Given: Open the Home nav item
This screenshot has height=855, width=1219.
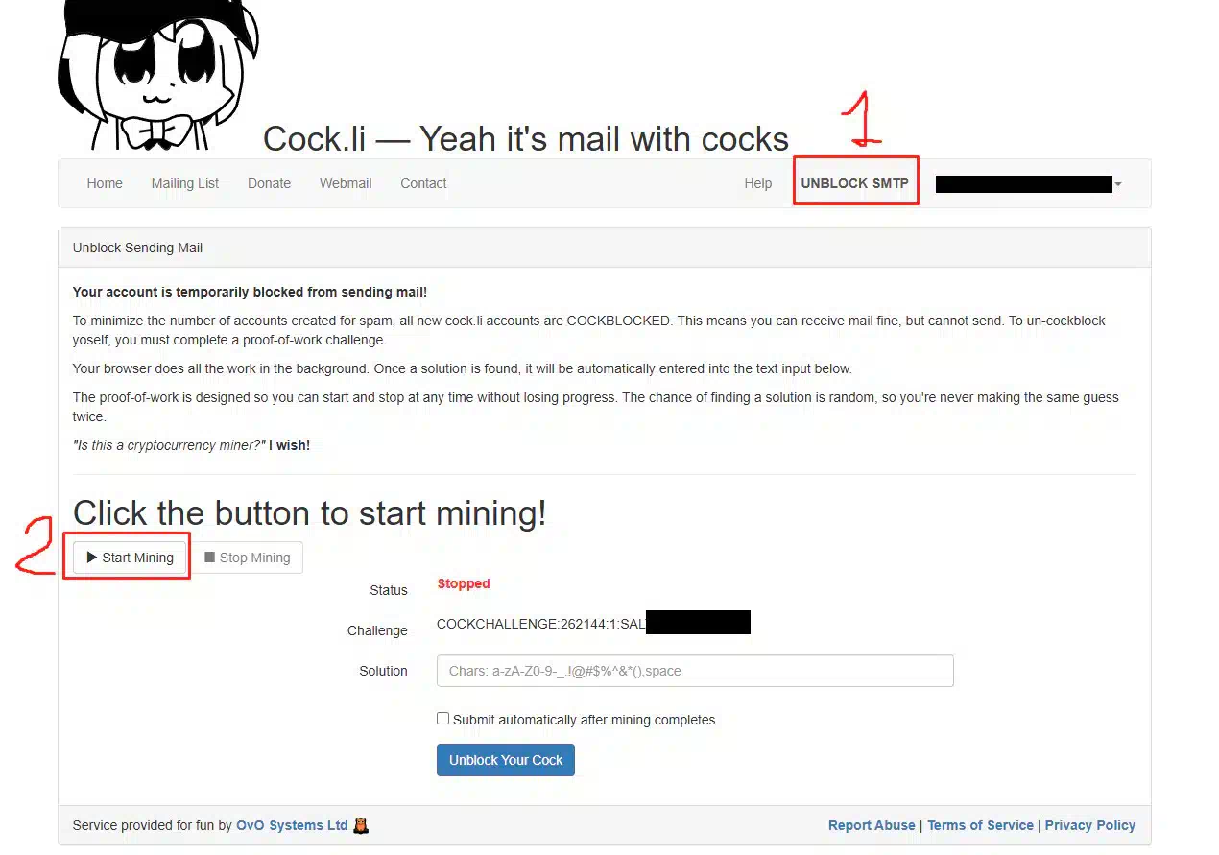Looking at the screenshot, I should coord(105,183).
